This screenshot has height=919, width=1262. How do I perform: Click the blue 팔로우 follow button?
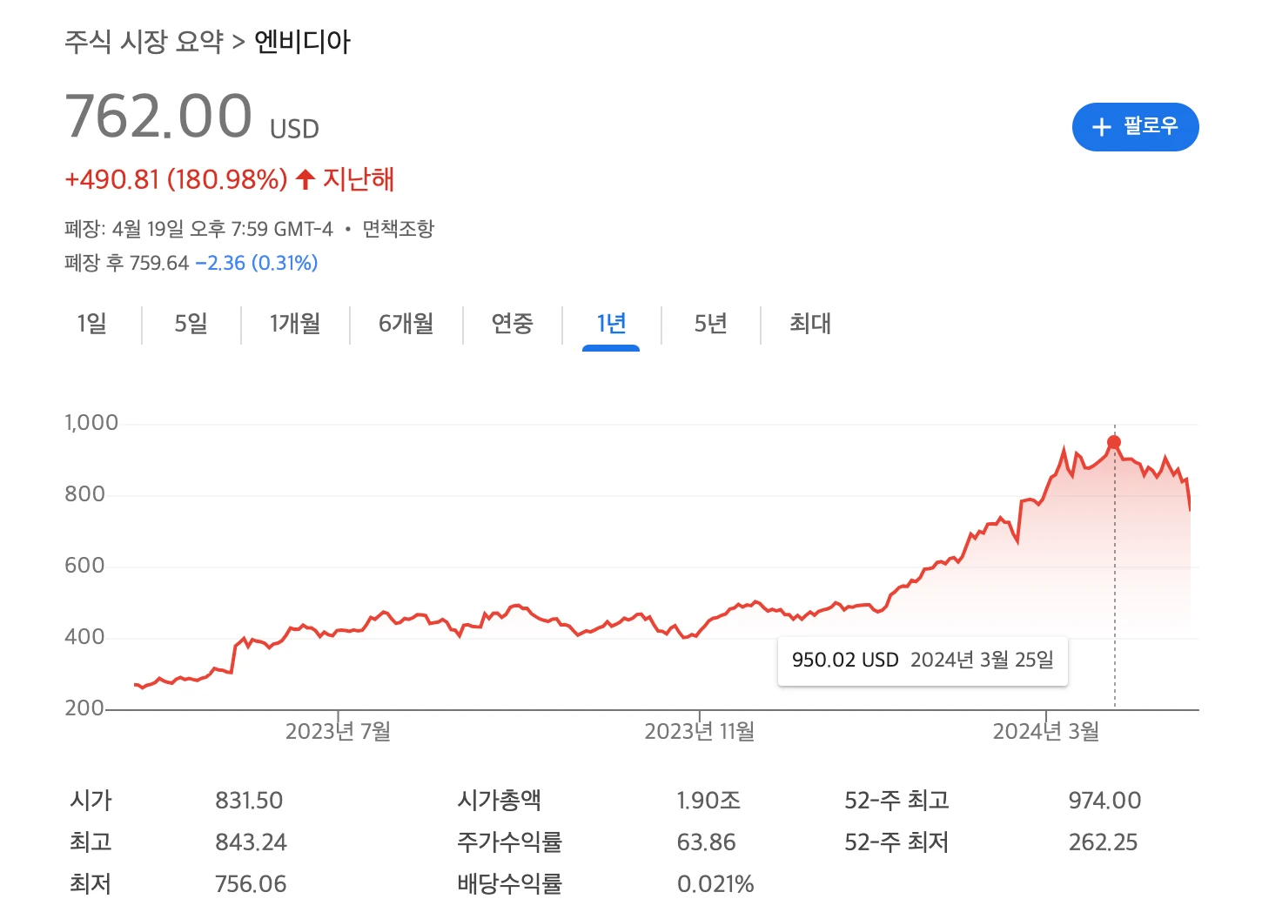(x=1135, y=127)
